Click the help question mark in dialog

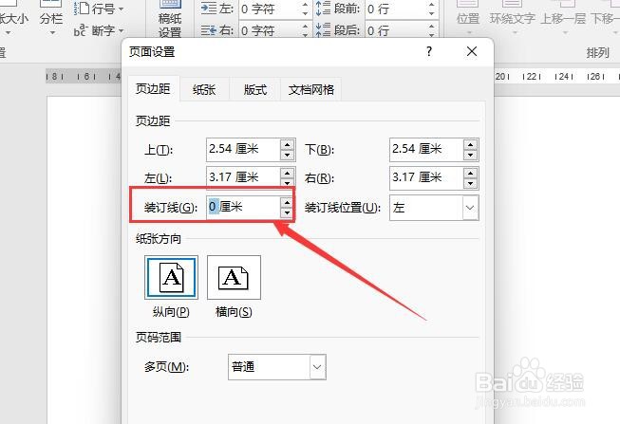click(x=429, y=51)
